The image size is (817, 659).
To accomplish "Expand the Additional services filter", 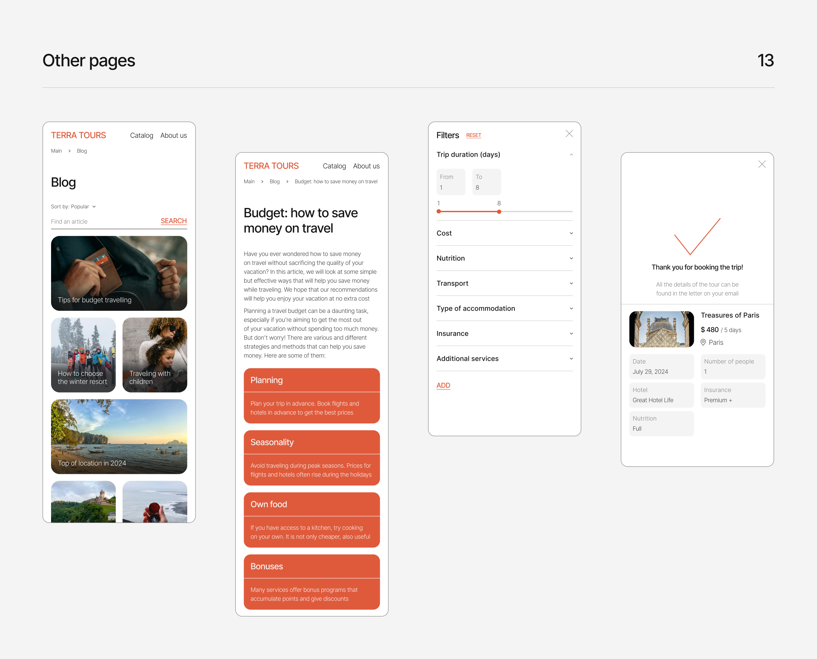I will coord(571,358).
